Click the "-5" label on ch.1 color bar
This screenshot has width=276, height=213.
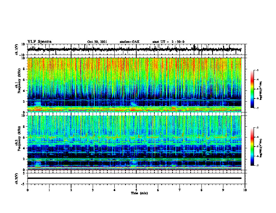[x=257, y=89]
